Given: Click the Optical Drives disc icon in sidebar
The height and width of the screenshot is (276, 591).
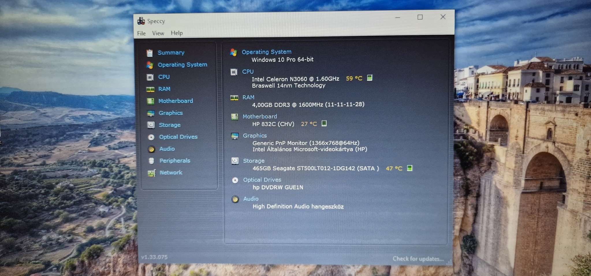Looking at the screenshot, I should pos(151,137).
